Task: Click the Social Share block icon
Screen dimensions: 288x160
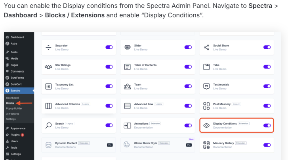Action: coord(206,47)
